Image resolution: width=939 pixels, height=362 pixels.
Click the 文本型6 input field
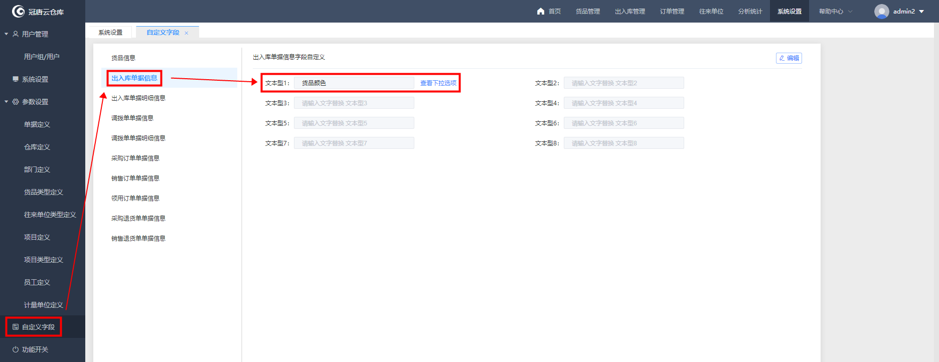click(624, 123)
